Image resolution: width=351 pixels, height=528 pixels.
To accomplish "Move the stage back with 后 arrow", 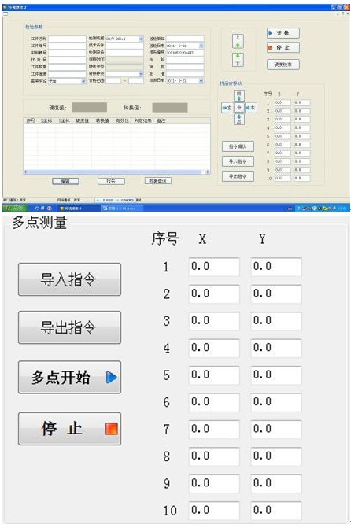I will coord(238,119).
